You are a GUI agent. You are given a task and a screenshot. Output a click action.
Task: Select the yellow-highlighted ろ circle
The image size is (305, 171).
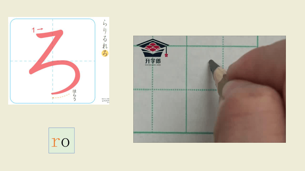105,53
